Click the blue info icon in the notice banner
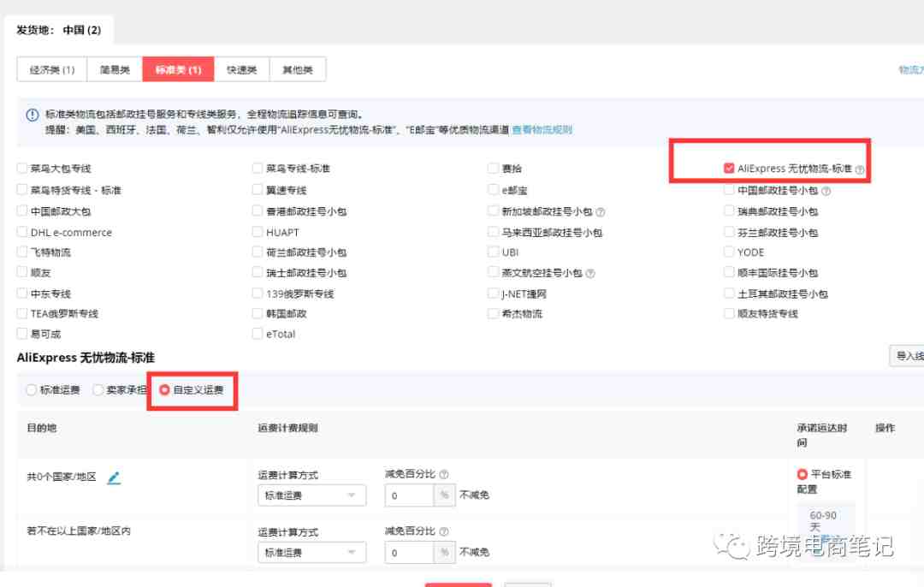This screenshot has width=924, height=587. click(33, 115)
